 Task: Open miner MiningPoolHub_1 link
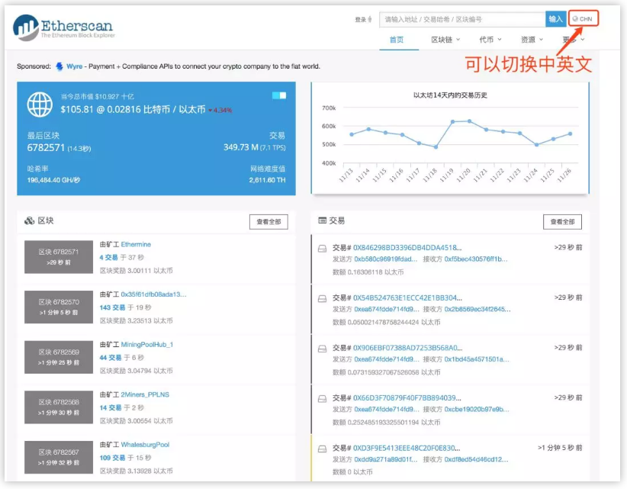(x=147, y=344)
